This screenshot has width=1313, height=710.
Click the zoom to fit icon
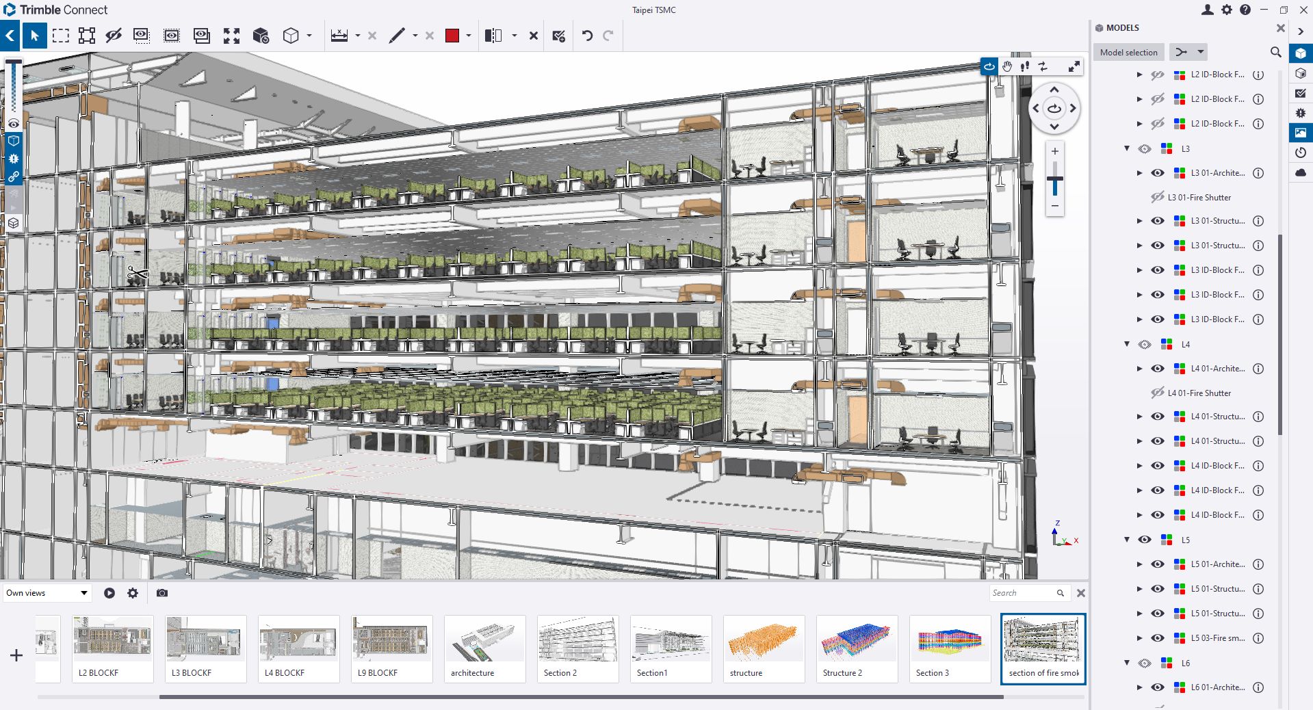[x=231, y=36]
